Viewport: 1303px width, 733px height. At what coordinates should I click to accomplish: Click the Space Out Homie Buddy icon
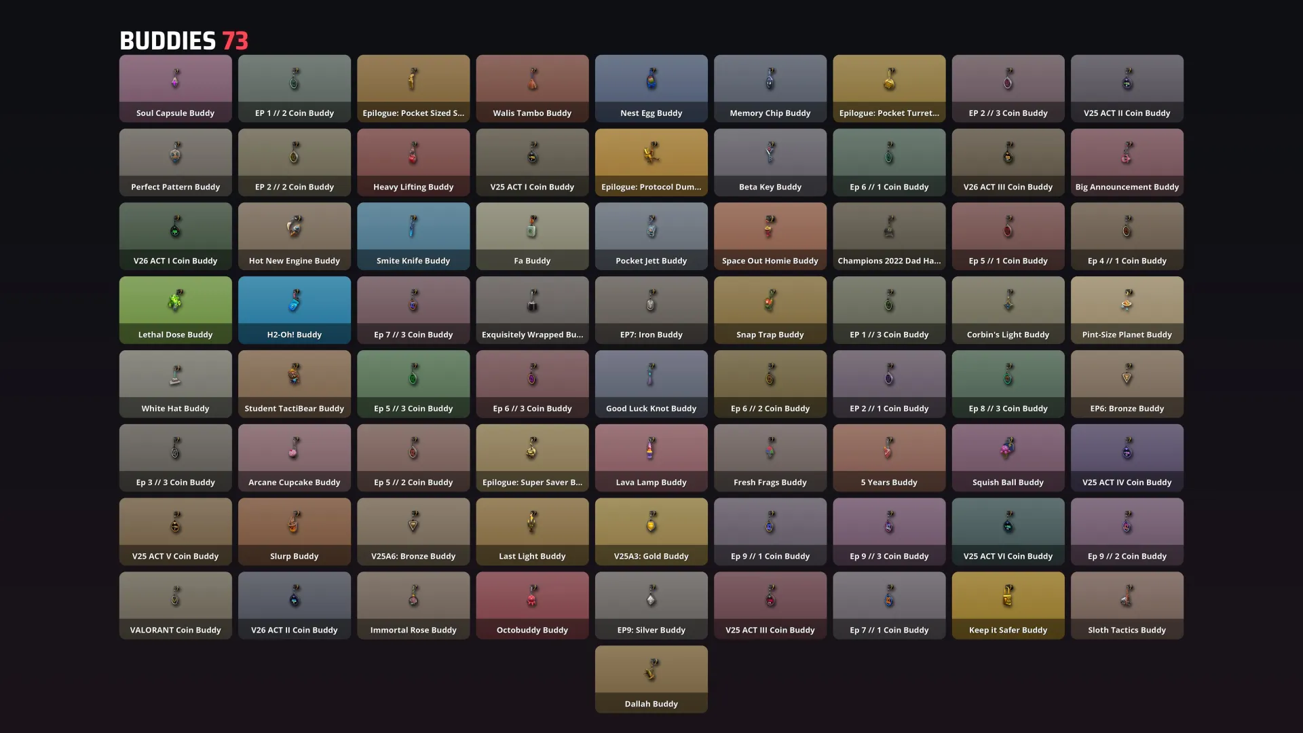(x=770, y=227)
